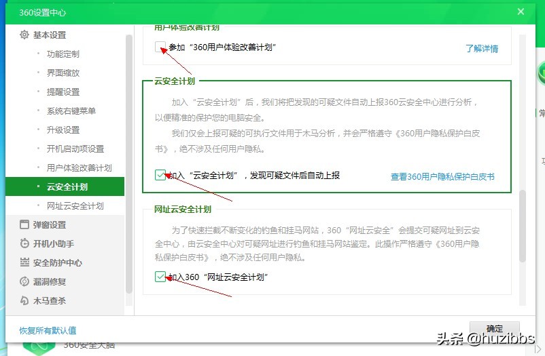Select 云安全计划 in sidebar
This screenshot has width=545, height=356.
coord(65,186)
